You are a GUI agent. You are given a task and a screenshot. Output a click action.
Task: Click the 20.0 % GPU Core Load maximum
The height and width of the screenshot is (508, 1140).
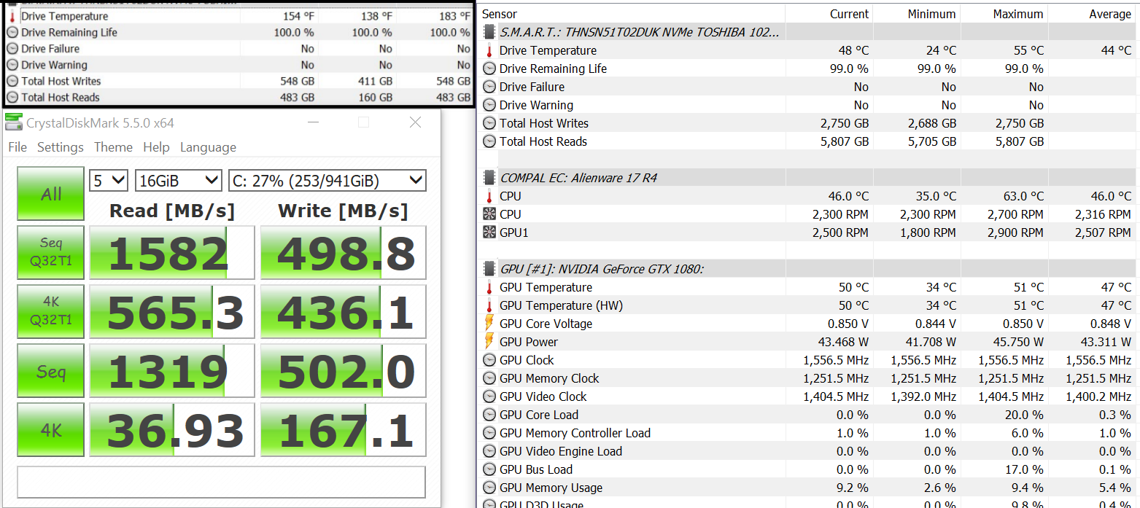click(x=1024, y=415)
